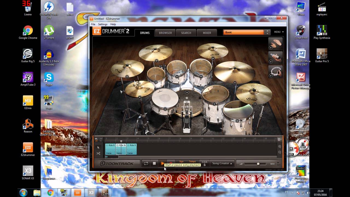Click the Toontrack logo
The height and width of the screenshot is (197, 350).
[x=117, y=164]
